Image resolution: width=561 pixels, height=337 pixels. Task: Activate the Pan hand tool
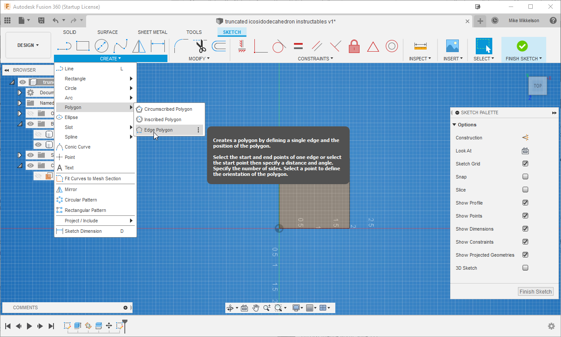[256, 307]
